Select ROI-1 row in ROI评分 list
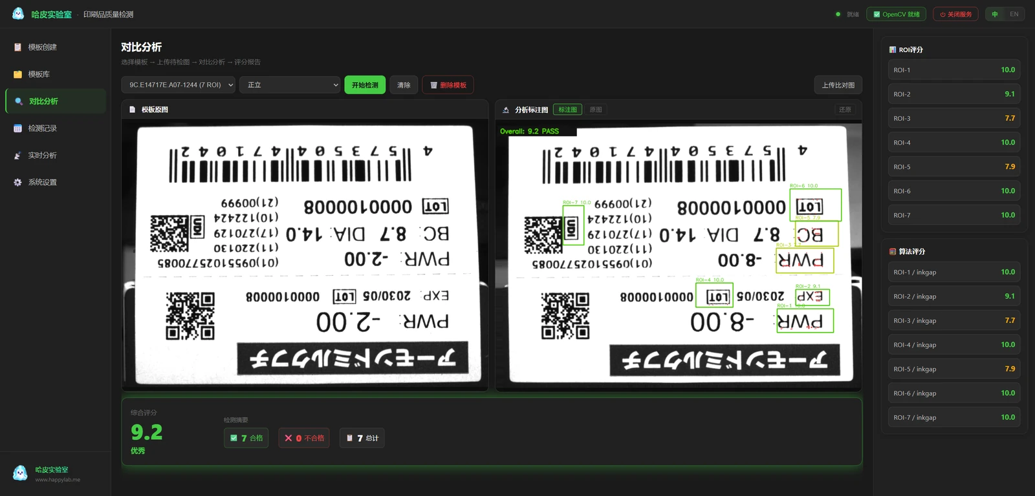 click(x=954, y=70)
